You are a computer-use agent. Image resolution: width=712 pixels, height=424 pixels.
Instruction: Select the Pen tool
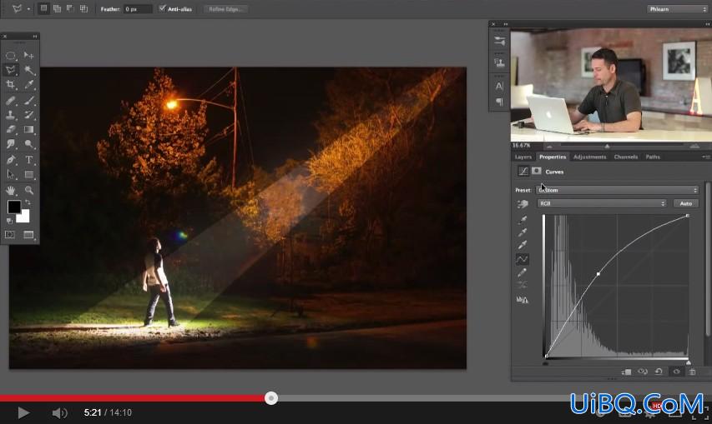click(x=11, y=159)
